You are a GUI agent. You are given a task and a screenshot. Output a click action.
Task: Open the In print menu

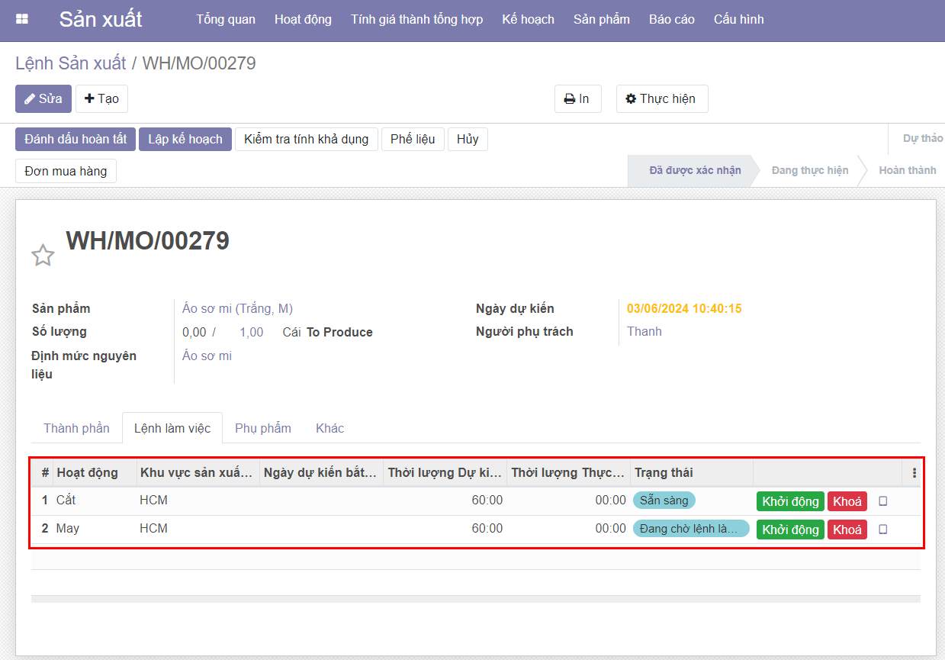577,98
